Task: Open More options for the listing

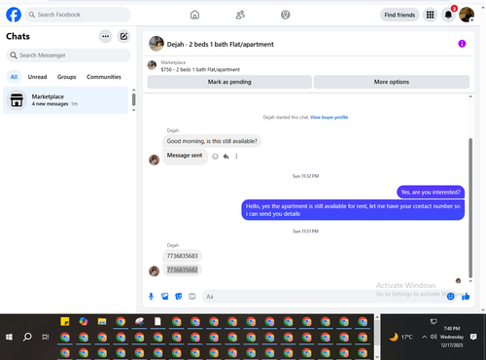Action: point(392,82)
